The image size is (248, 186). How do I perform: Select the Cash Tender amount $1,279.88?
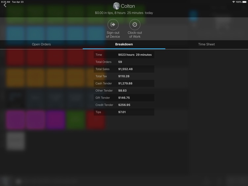click(125, 83)
